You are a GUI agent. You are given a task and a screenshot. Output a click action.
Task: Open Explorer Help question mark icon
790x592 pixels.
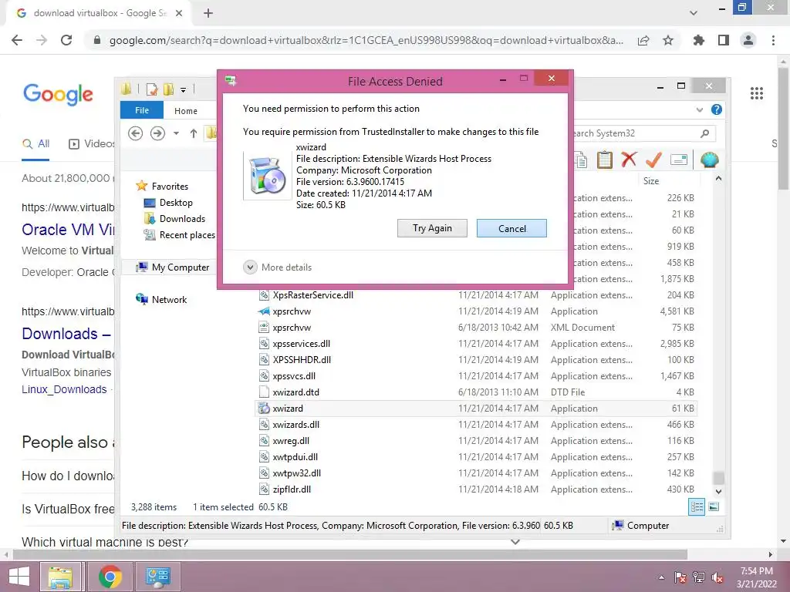(x=716, y=109)
